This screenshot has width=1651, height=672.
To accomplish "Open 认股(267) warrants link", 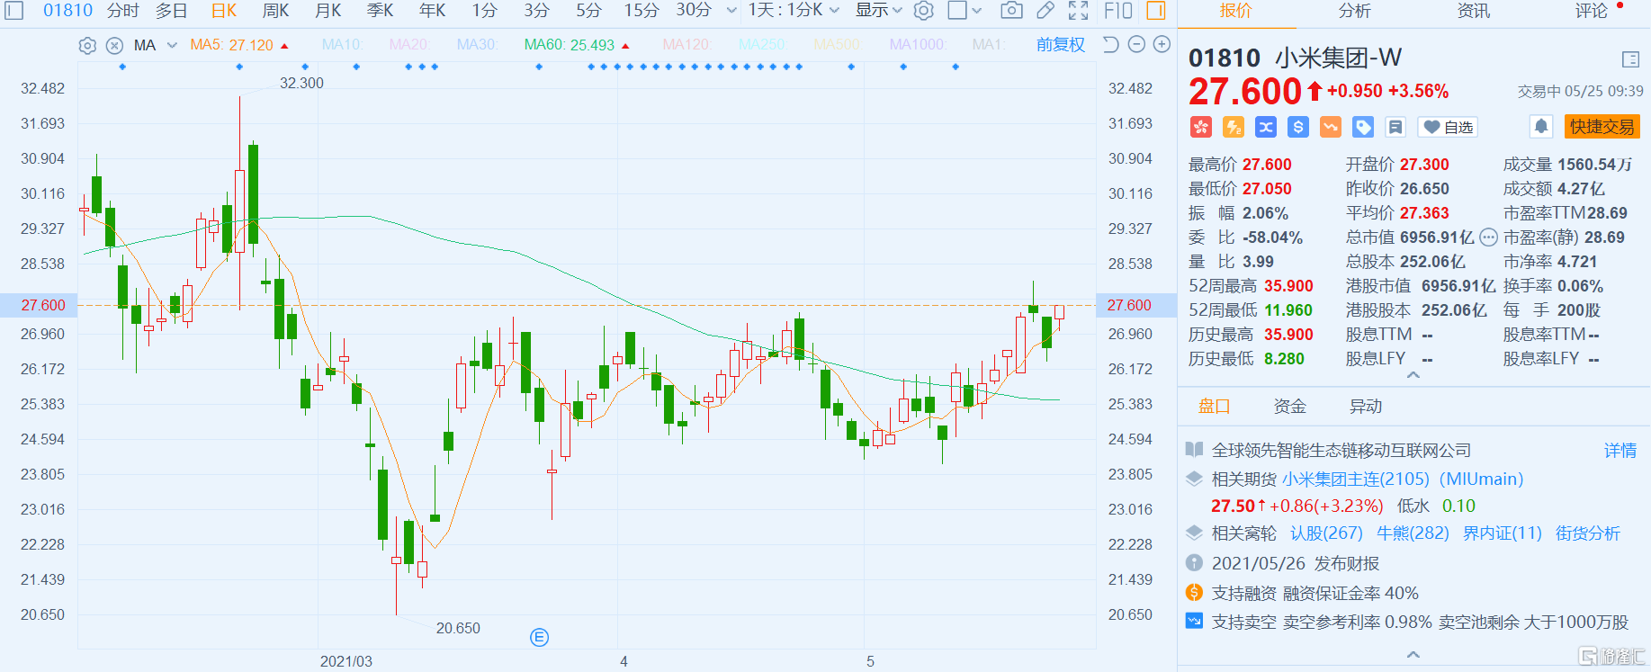I will [1326, 533].
